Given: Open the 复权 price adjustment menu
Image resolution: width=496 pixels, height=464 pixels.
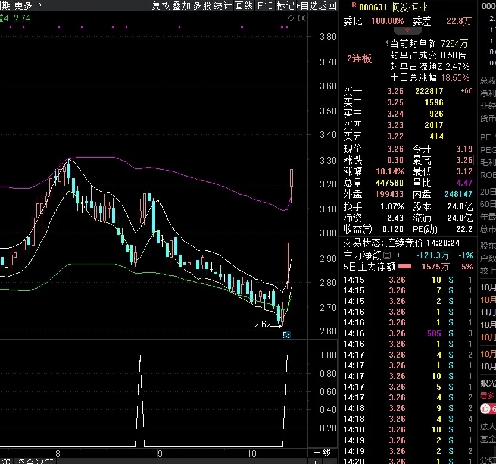Looking at the screenshot, I should 161,6.
